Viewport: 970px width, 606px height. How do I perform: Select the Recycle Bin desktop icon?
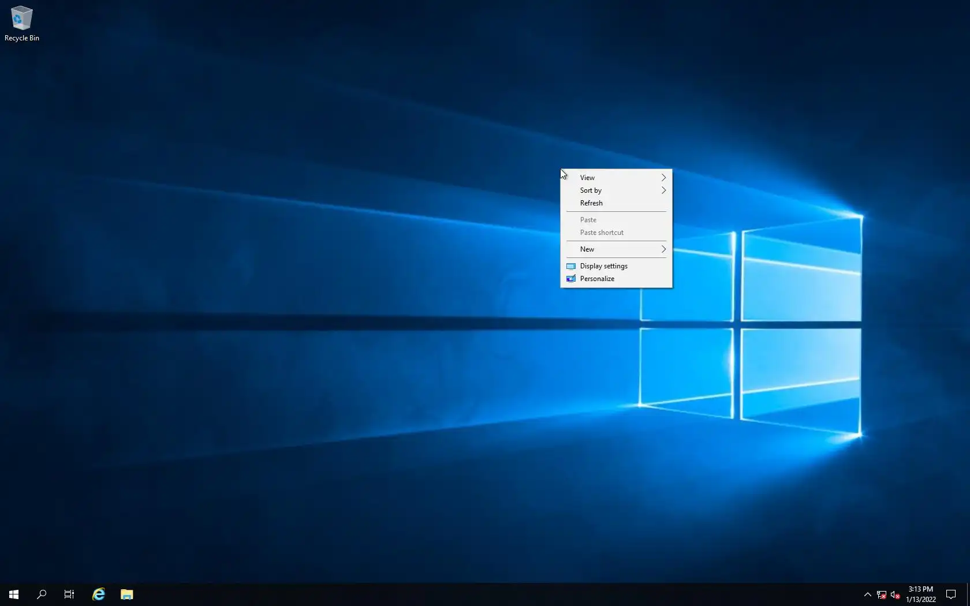(x=21, y=24)
